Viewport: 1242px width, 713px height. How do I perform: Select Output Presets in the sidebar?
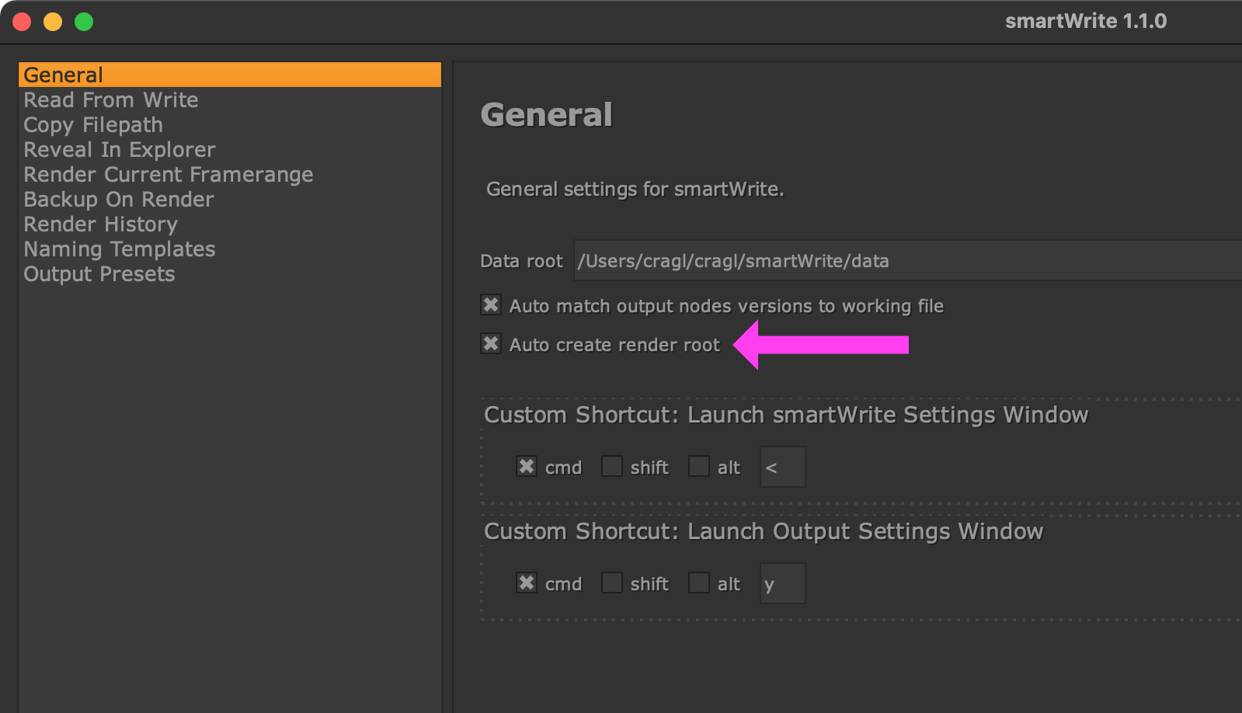pos(99,274)
